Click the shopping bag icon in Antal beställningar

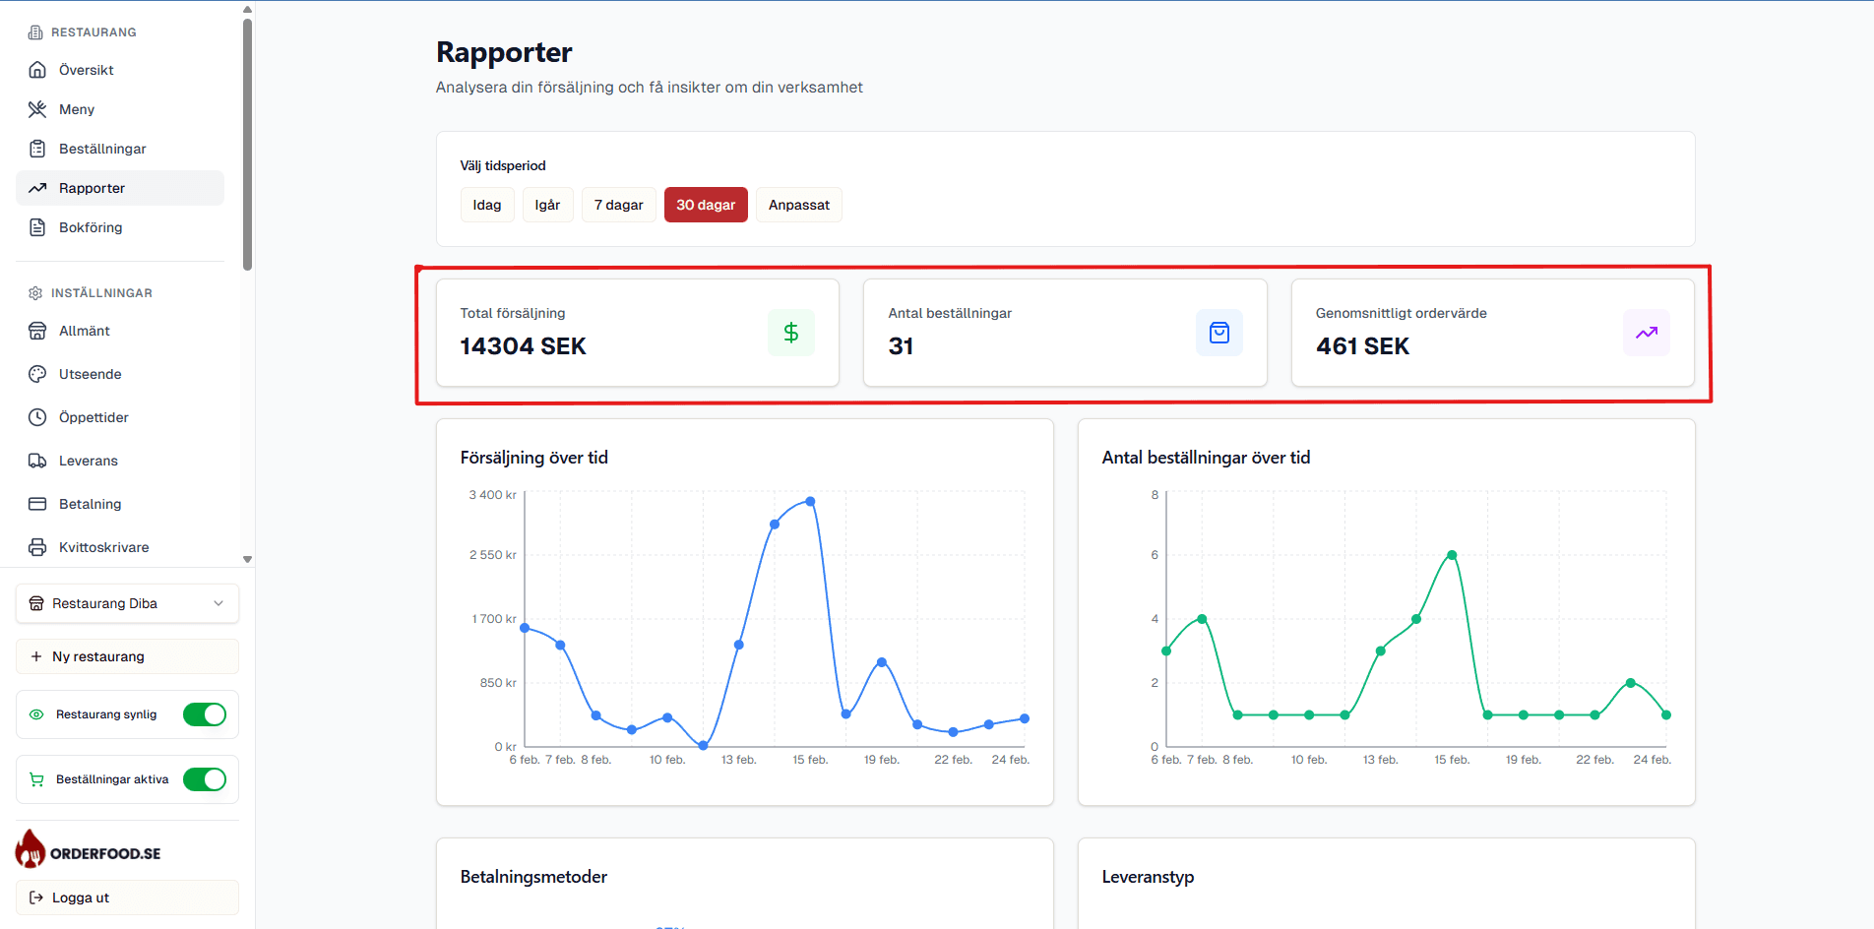1218,333
